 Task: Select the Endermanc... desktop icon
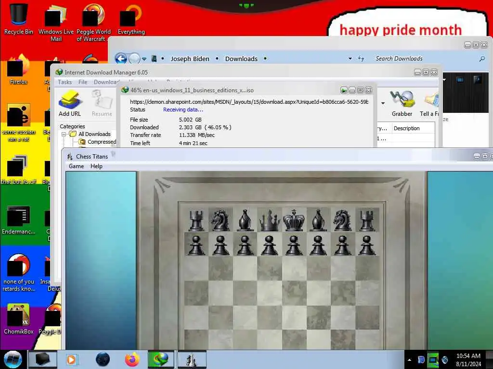(x=19, y=220)
